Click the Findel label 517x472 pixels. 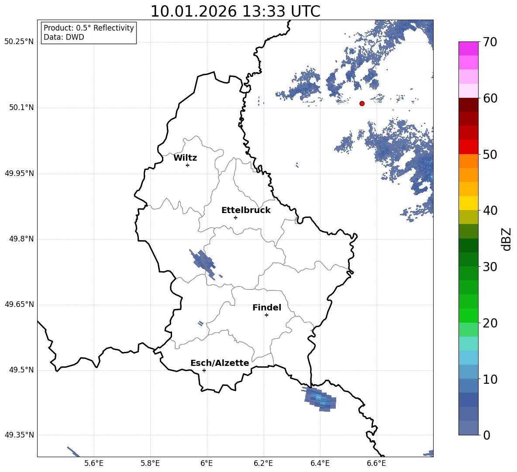(x=267, y=307)
